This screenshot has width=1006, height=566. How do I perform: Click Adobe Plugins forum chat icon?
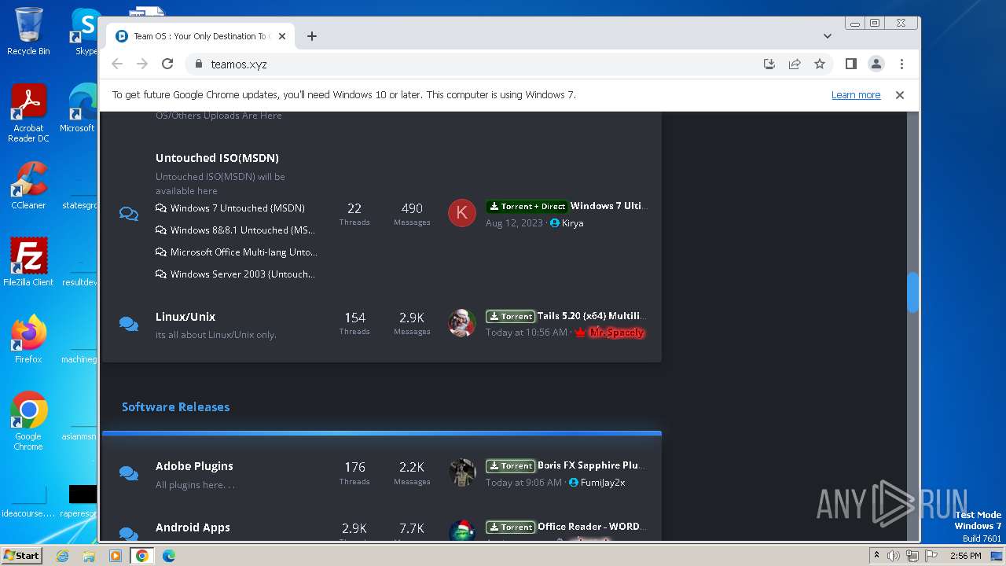(x=129, y=472)
